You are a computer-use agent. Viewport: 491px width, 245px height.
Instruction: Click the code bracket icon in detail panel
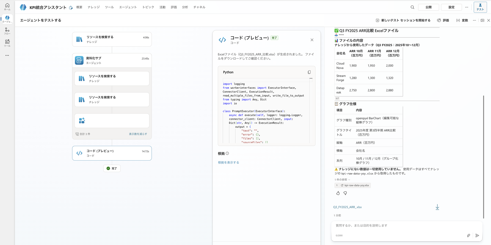[x=222, y=40]
